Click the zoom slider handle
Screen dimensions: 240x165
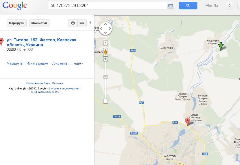coord(106,77)
